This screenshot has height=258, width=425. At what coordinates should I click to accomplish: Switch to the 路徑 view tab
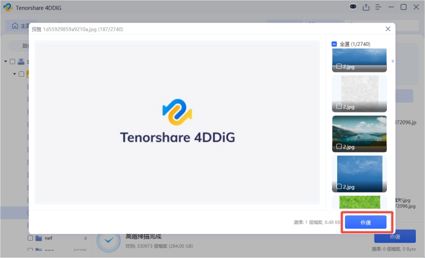coord(24,46)
